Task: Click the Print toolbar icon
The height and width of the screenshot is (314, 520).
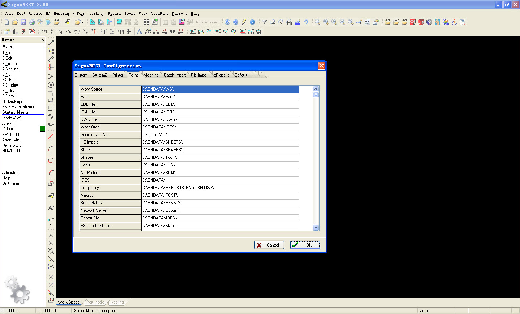Action: click(32, 22)
